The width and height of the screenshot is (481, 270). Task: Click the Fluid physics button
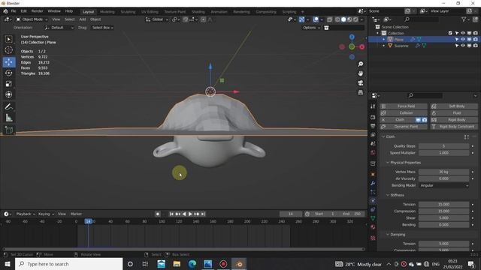coord(454,113)
